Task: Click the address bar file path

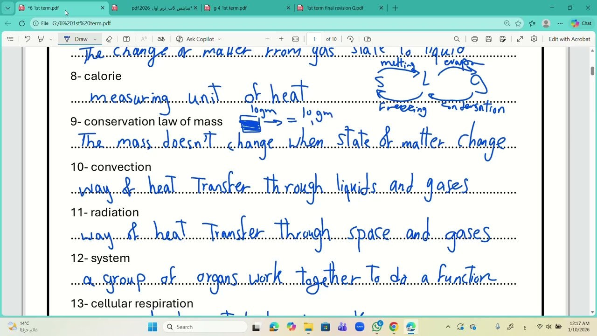Action: (x=82, y=23)
